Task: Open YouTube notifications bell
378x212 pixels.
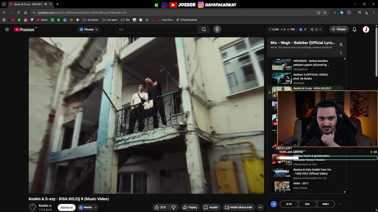Action: 355,29
